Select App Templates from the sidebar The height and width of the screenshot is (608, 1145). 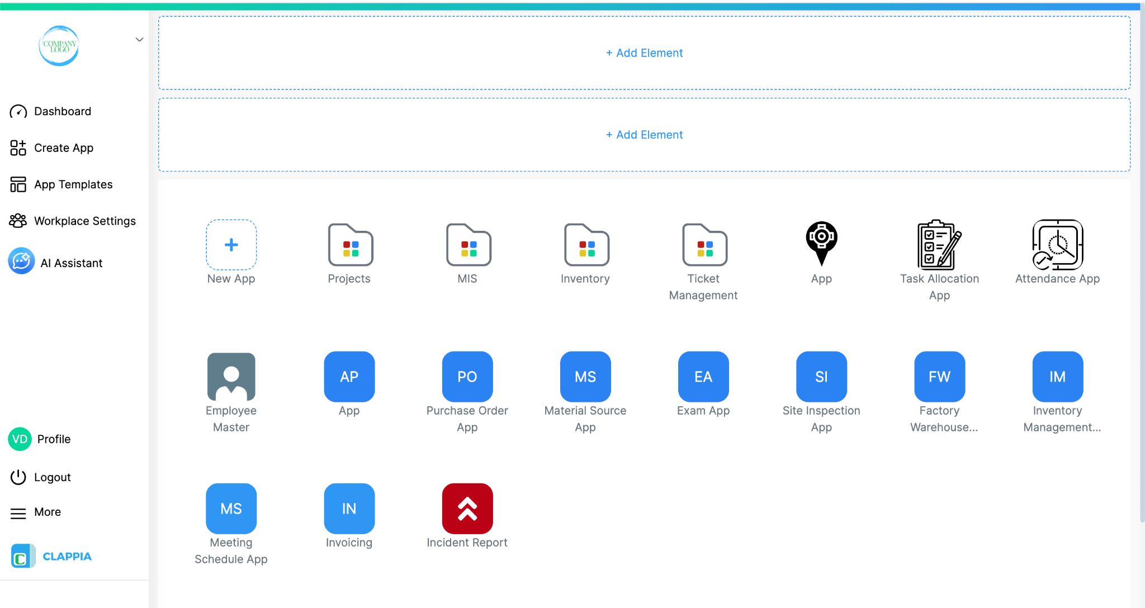click(73, 184)
